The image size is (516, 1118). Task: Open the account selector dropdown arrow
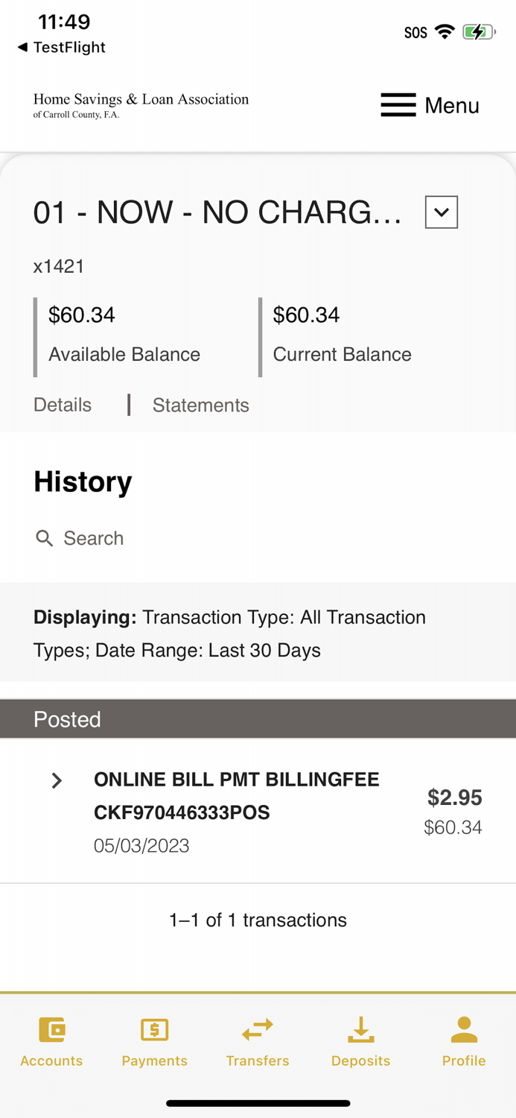tap(442, 212)
